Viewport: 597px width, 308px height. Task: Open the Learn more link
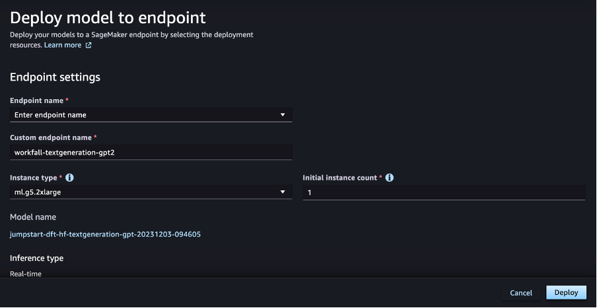click(63, 45)
